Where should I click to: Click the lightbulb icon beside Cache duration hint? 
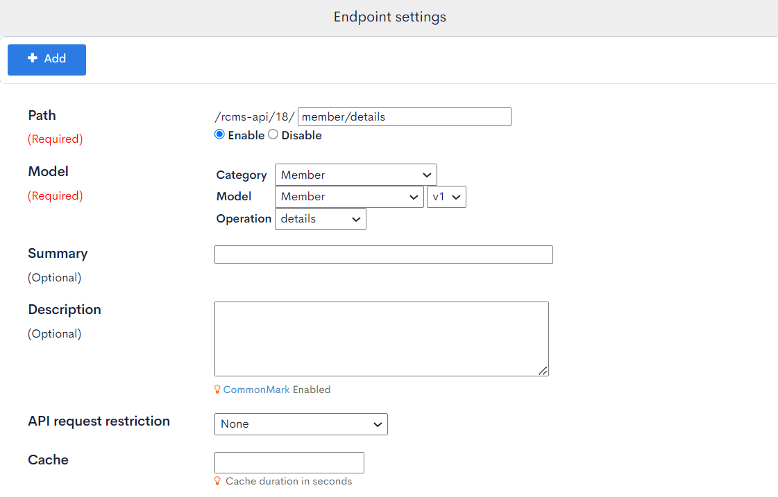point(218,481)
